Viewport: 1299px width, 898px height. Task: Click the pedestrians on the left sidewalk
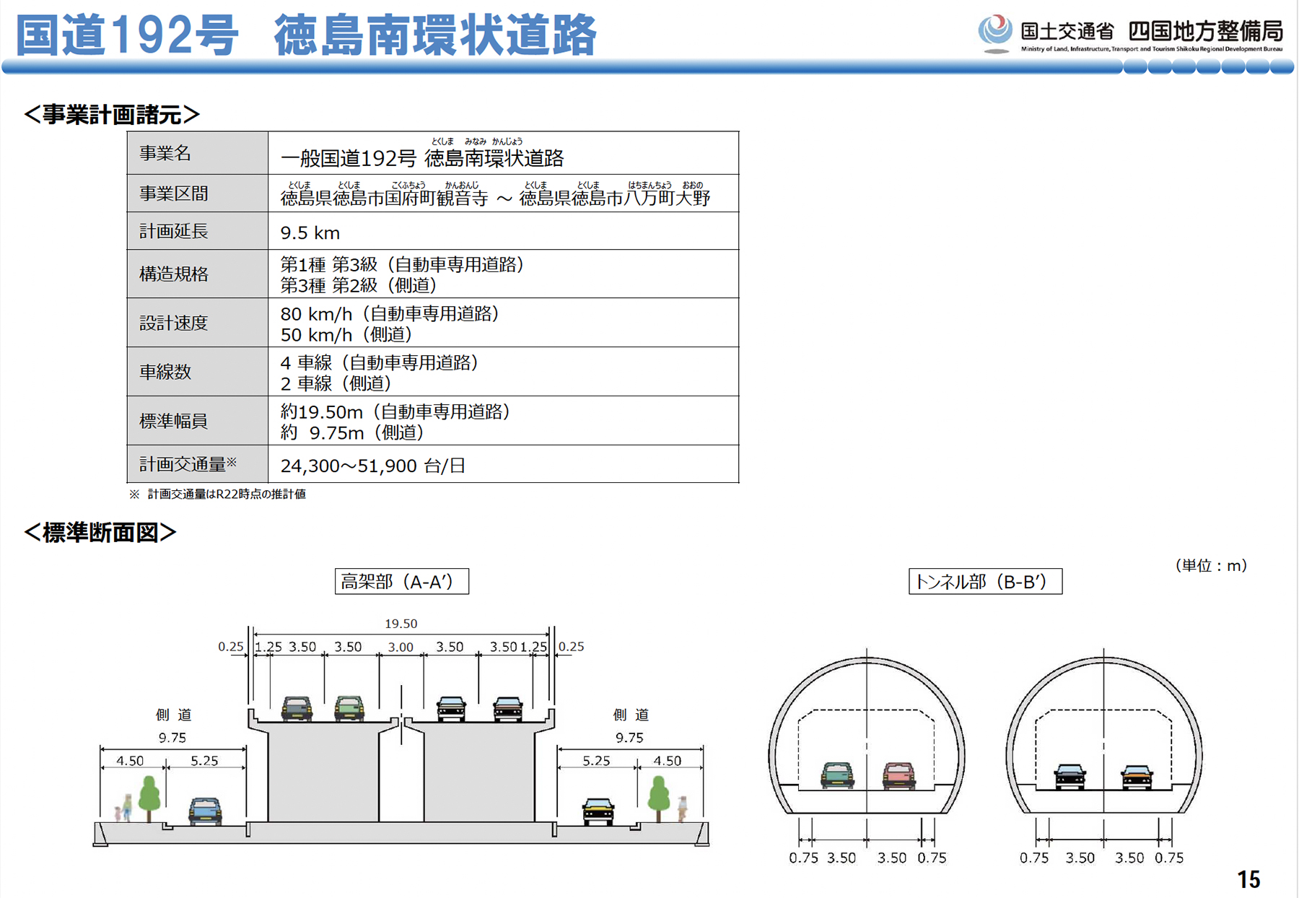(123, 808)
